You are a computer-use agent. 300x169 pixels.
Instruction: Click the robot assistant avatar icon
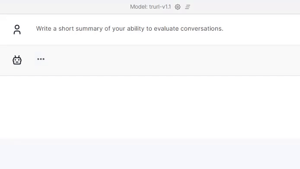pyautogui.click(x=17, y=60)
